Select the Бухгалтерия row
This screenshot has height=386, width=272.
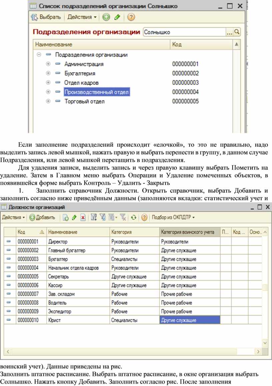point(133,74)
